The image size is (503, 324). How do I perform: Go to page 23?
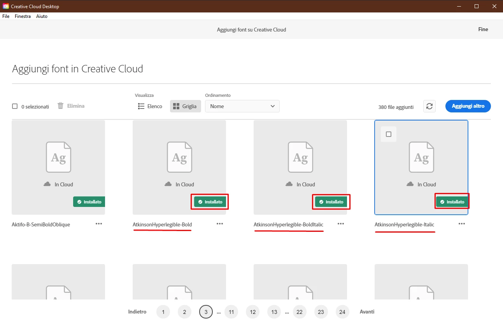tap(321, 312)
